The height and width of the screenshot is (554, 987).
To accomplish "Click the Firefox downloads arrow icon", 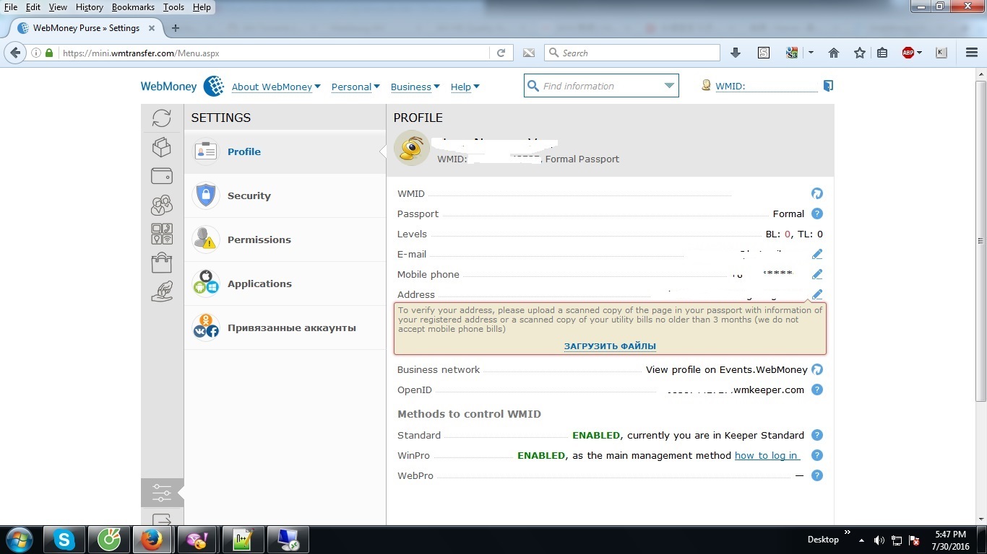I will [x=736, y=53].
